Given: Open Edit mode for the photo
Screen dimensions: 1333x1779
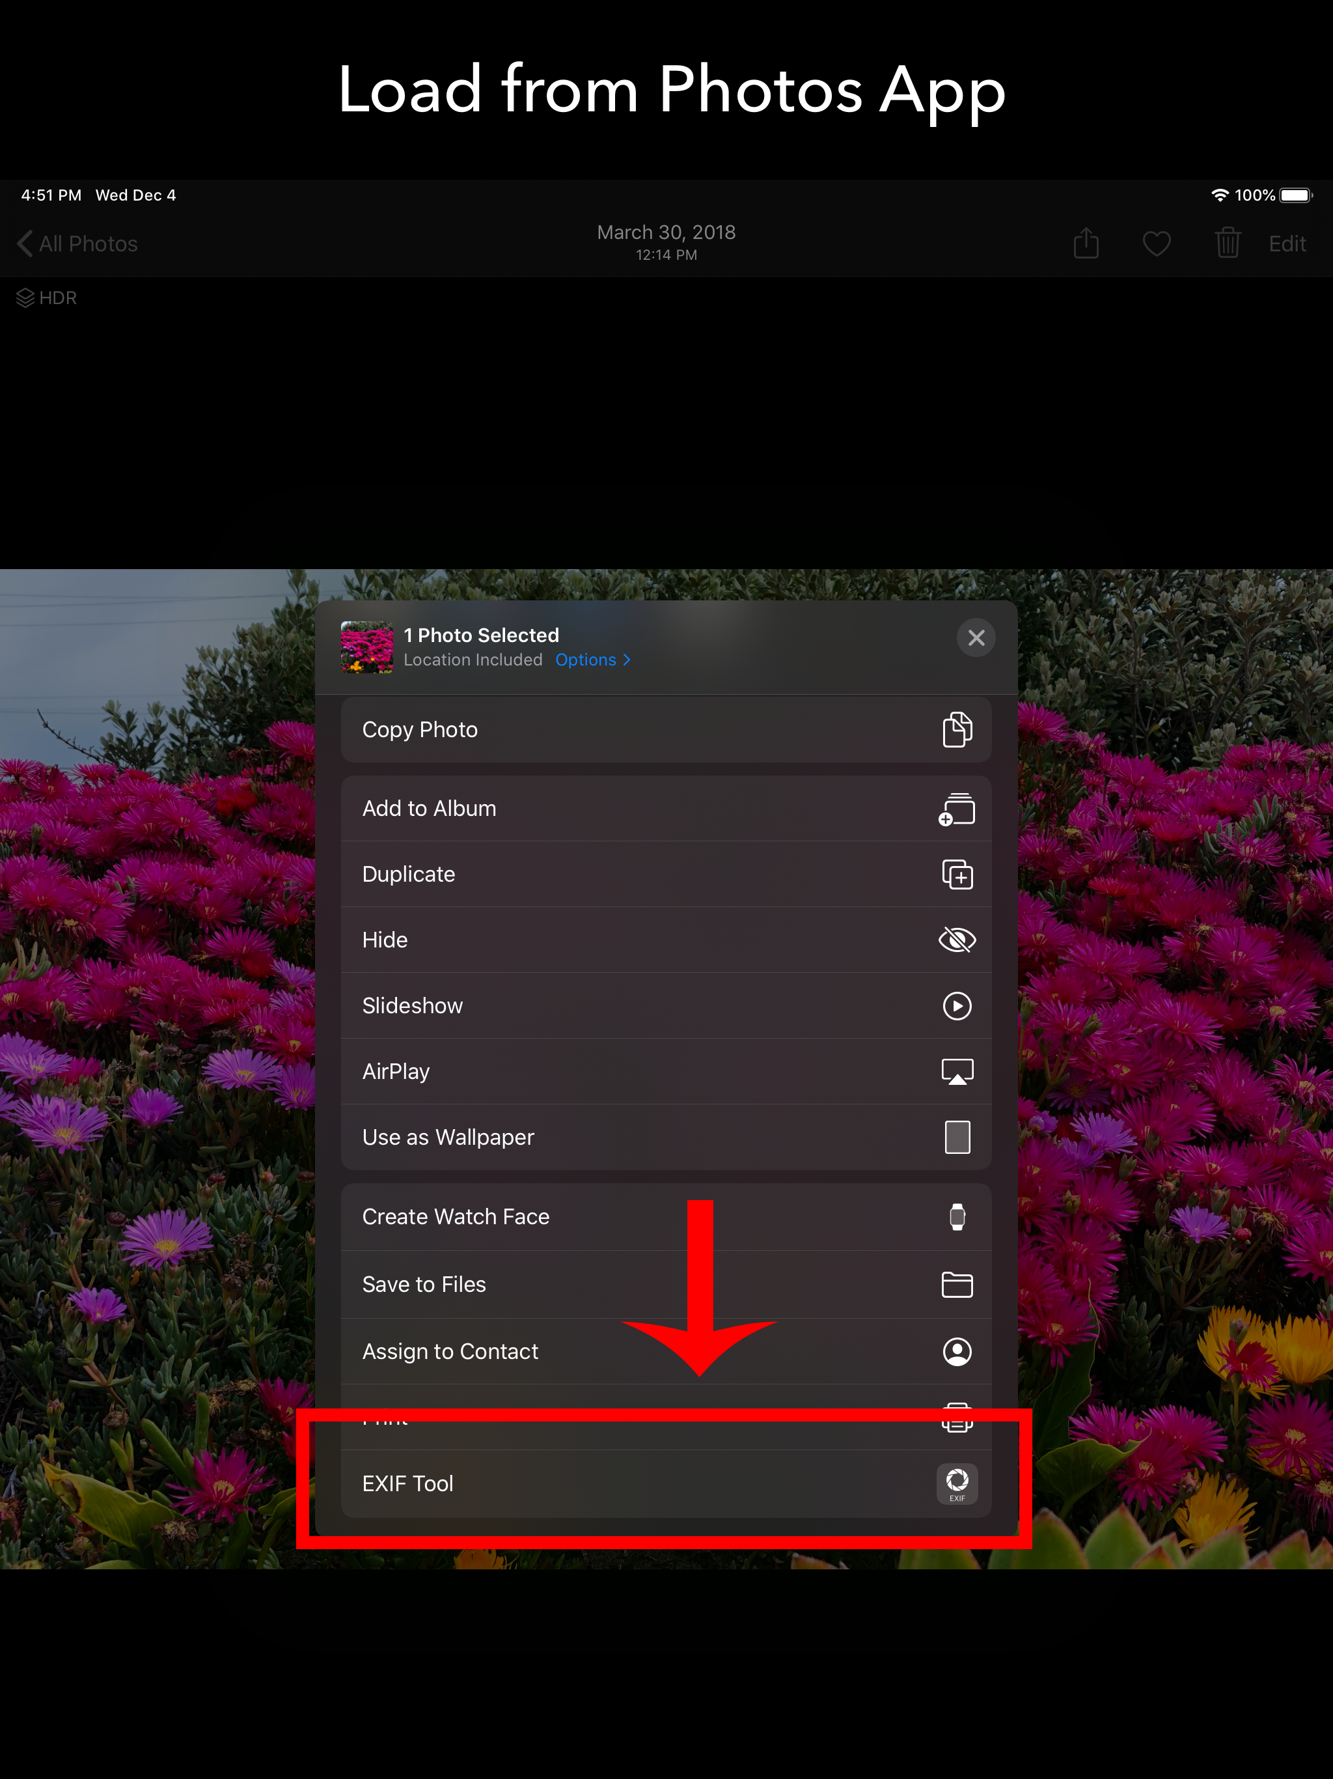Looking at the screenshot, I should [x=1286, y=244].
